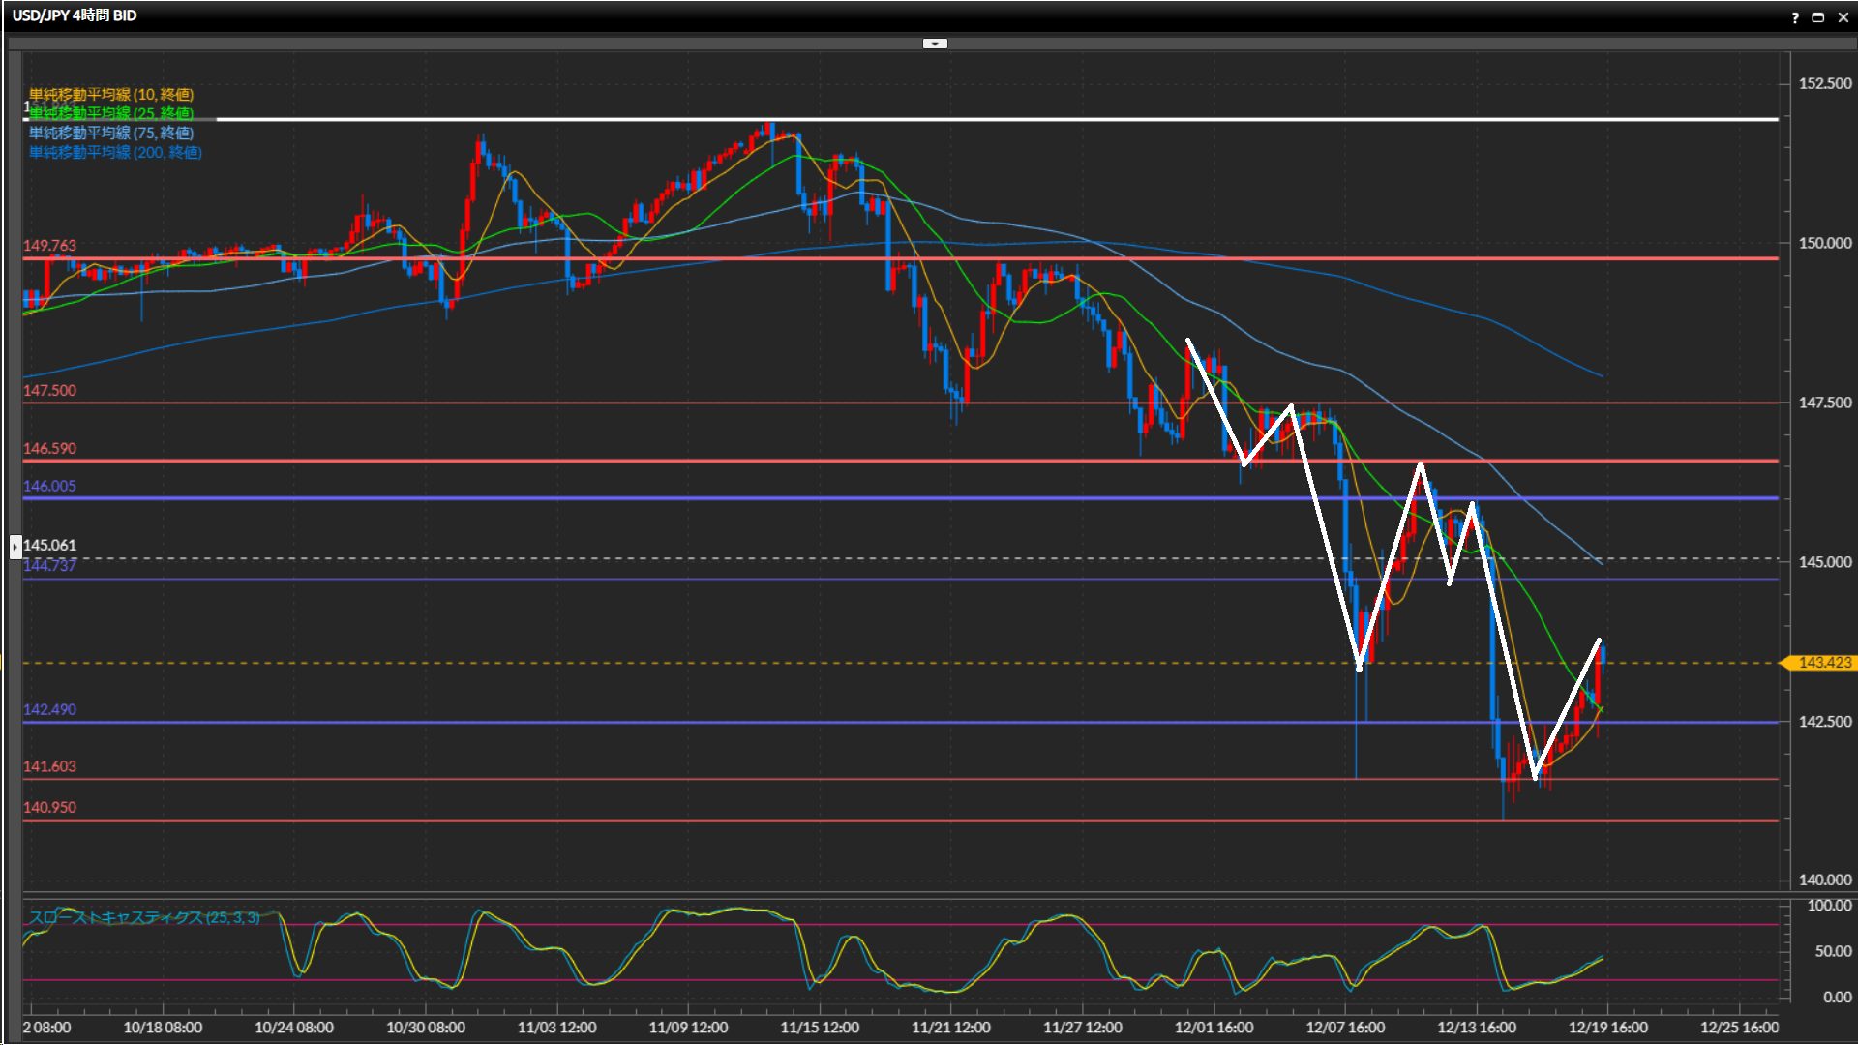Select the Slow Stochastics (25,3,3) indicator label
The height and width of the screenshot is (1045, 1858).
click(x=143, y=917)
